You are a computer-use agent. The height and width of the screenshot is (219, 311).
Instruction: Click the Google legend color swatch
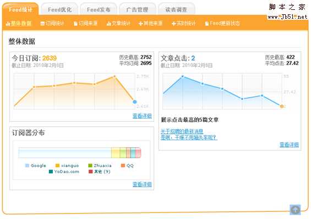[x=27, y=165]
